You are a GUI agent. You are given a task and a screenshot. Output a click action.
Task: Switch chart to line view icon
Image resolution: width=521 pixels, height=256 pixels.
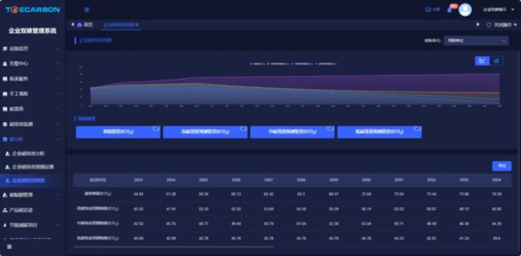(x=482, y=61)
